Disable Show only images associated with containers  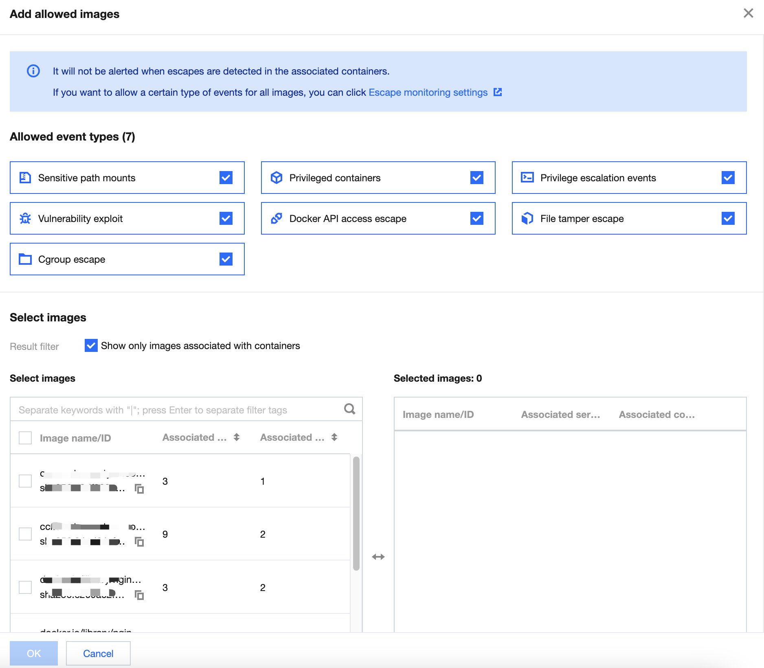pos(91,345)
